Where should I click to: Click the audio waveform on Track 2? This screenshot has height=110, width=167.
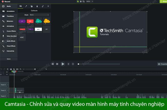pos(88,96)
